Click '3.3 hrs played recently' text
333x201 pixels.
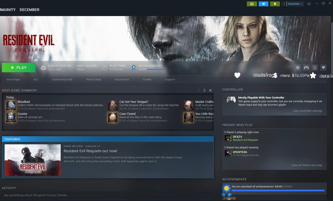pos(246,155)
